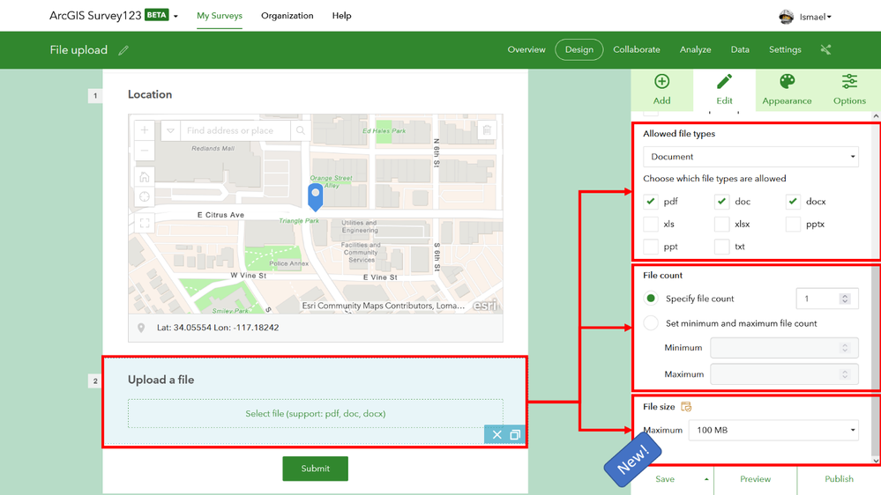The width and height of the screenshot is (881, 495).
Task: Click the Save button
Action: point(665,479)
